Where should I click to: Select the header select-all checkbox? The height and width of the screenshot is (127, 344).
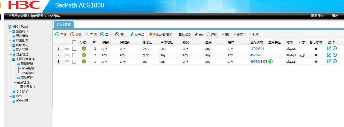point(75,42)
